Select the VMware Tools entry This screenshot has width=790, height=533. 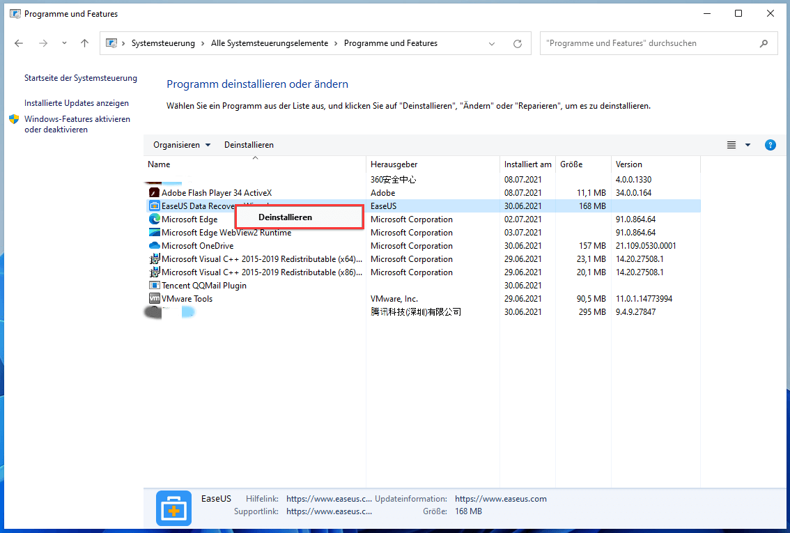422,298
